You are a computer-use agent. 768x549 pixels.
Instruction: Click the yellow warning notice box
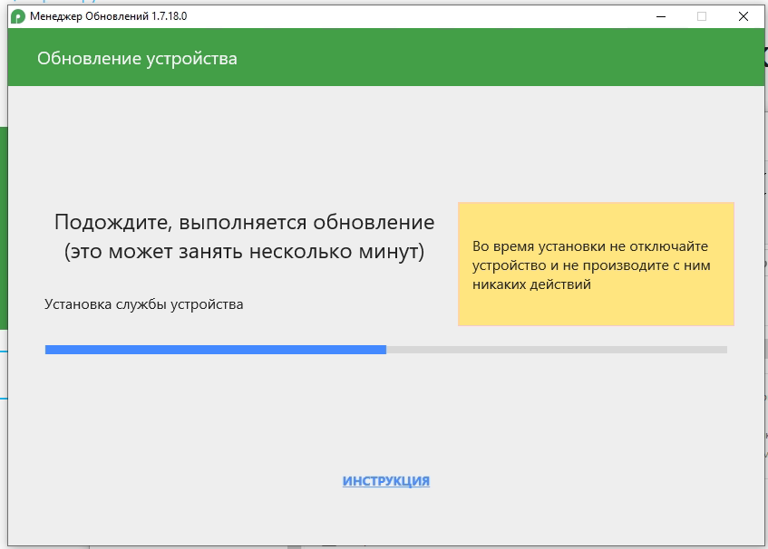tap(596, 308)
